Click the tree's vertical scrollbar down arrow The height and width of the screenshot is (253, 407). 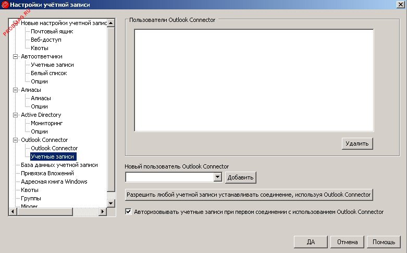pyautogui.click(x=110, y=202)
